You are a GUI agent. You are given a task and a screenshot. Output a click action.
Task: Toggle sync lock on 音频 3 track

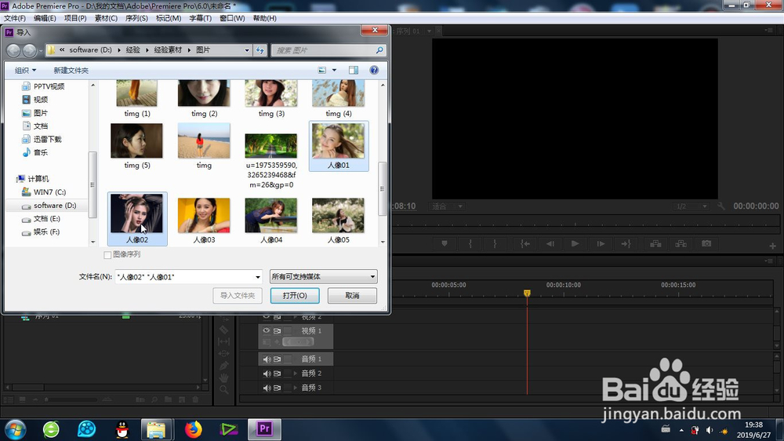pos(277,388)
